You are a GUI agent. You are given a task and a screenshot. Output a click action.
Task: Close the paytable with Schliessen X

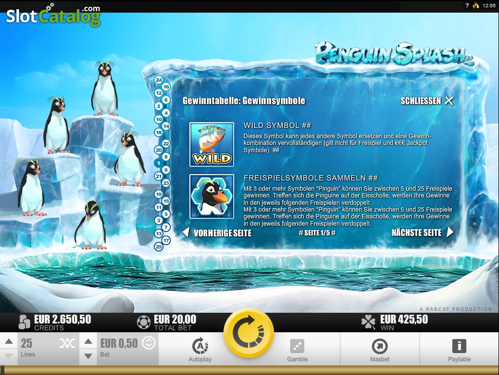click(427, 101)
